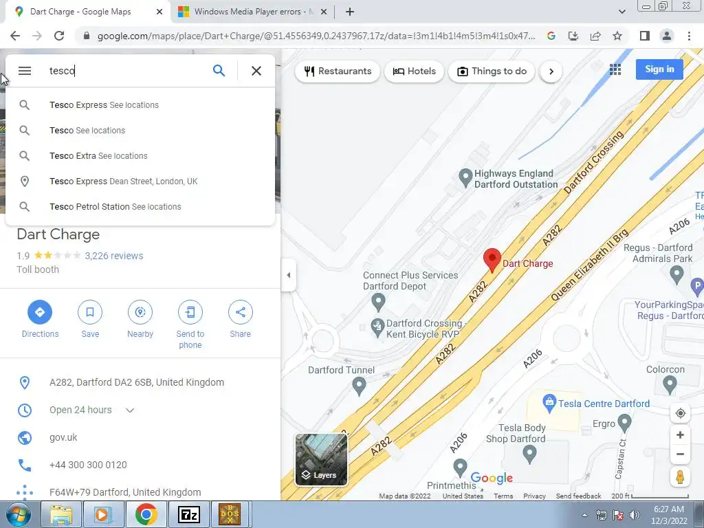Reload the page
Viewport: 704px width, 528px height.
pos(59,36)
